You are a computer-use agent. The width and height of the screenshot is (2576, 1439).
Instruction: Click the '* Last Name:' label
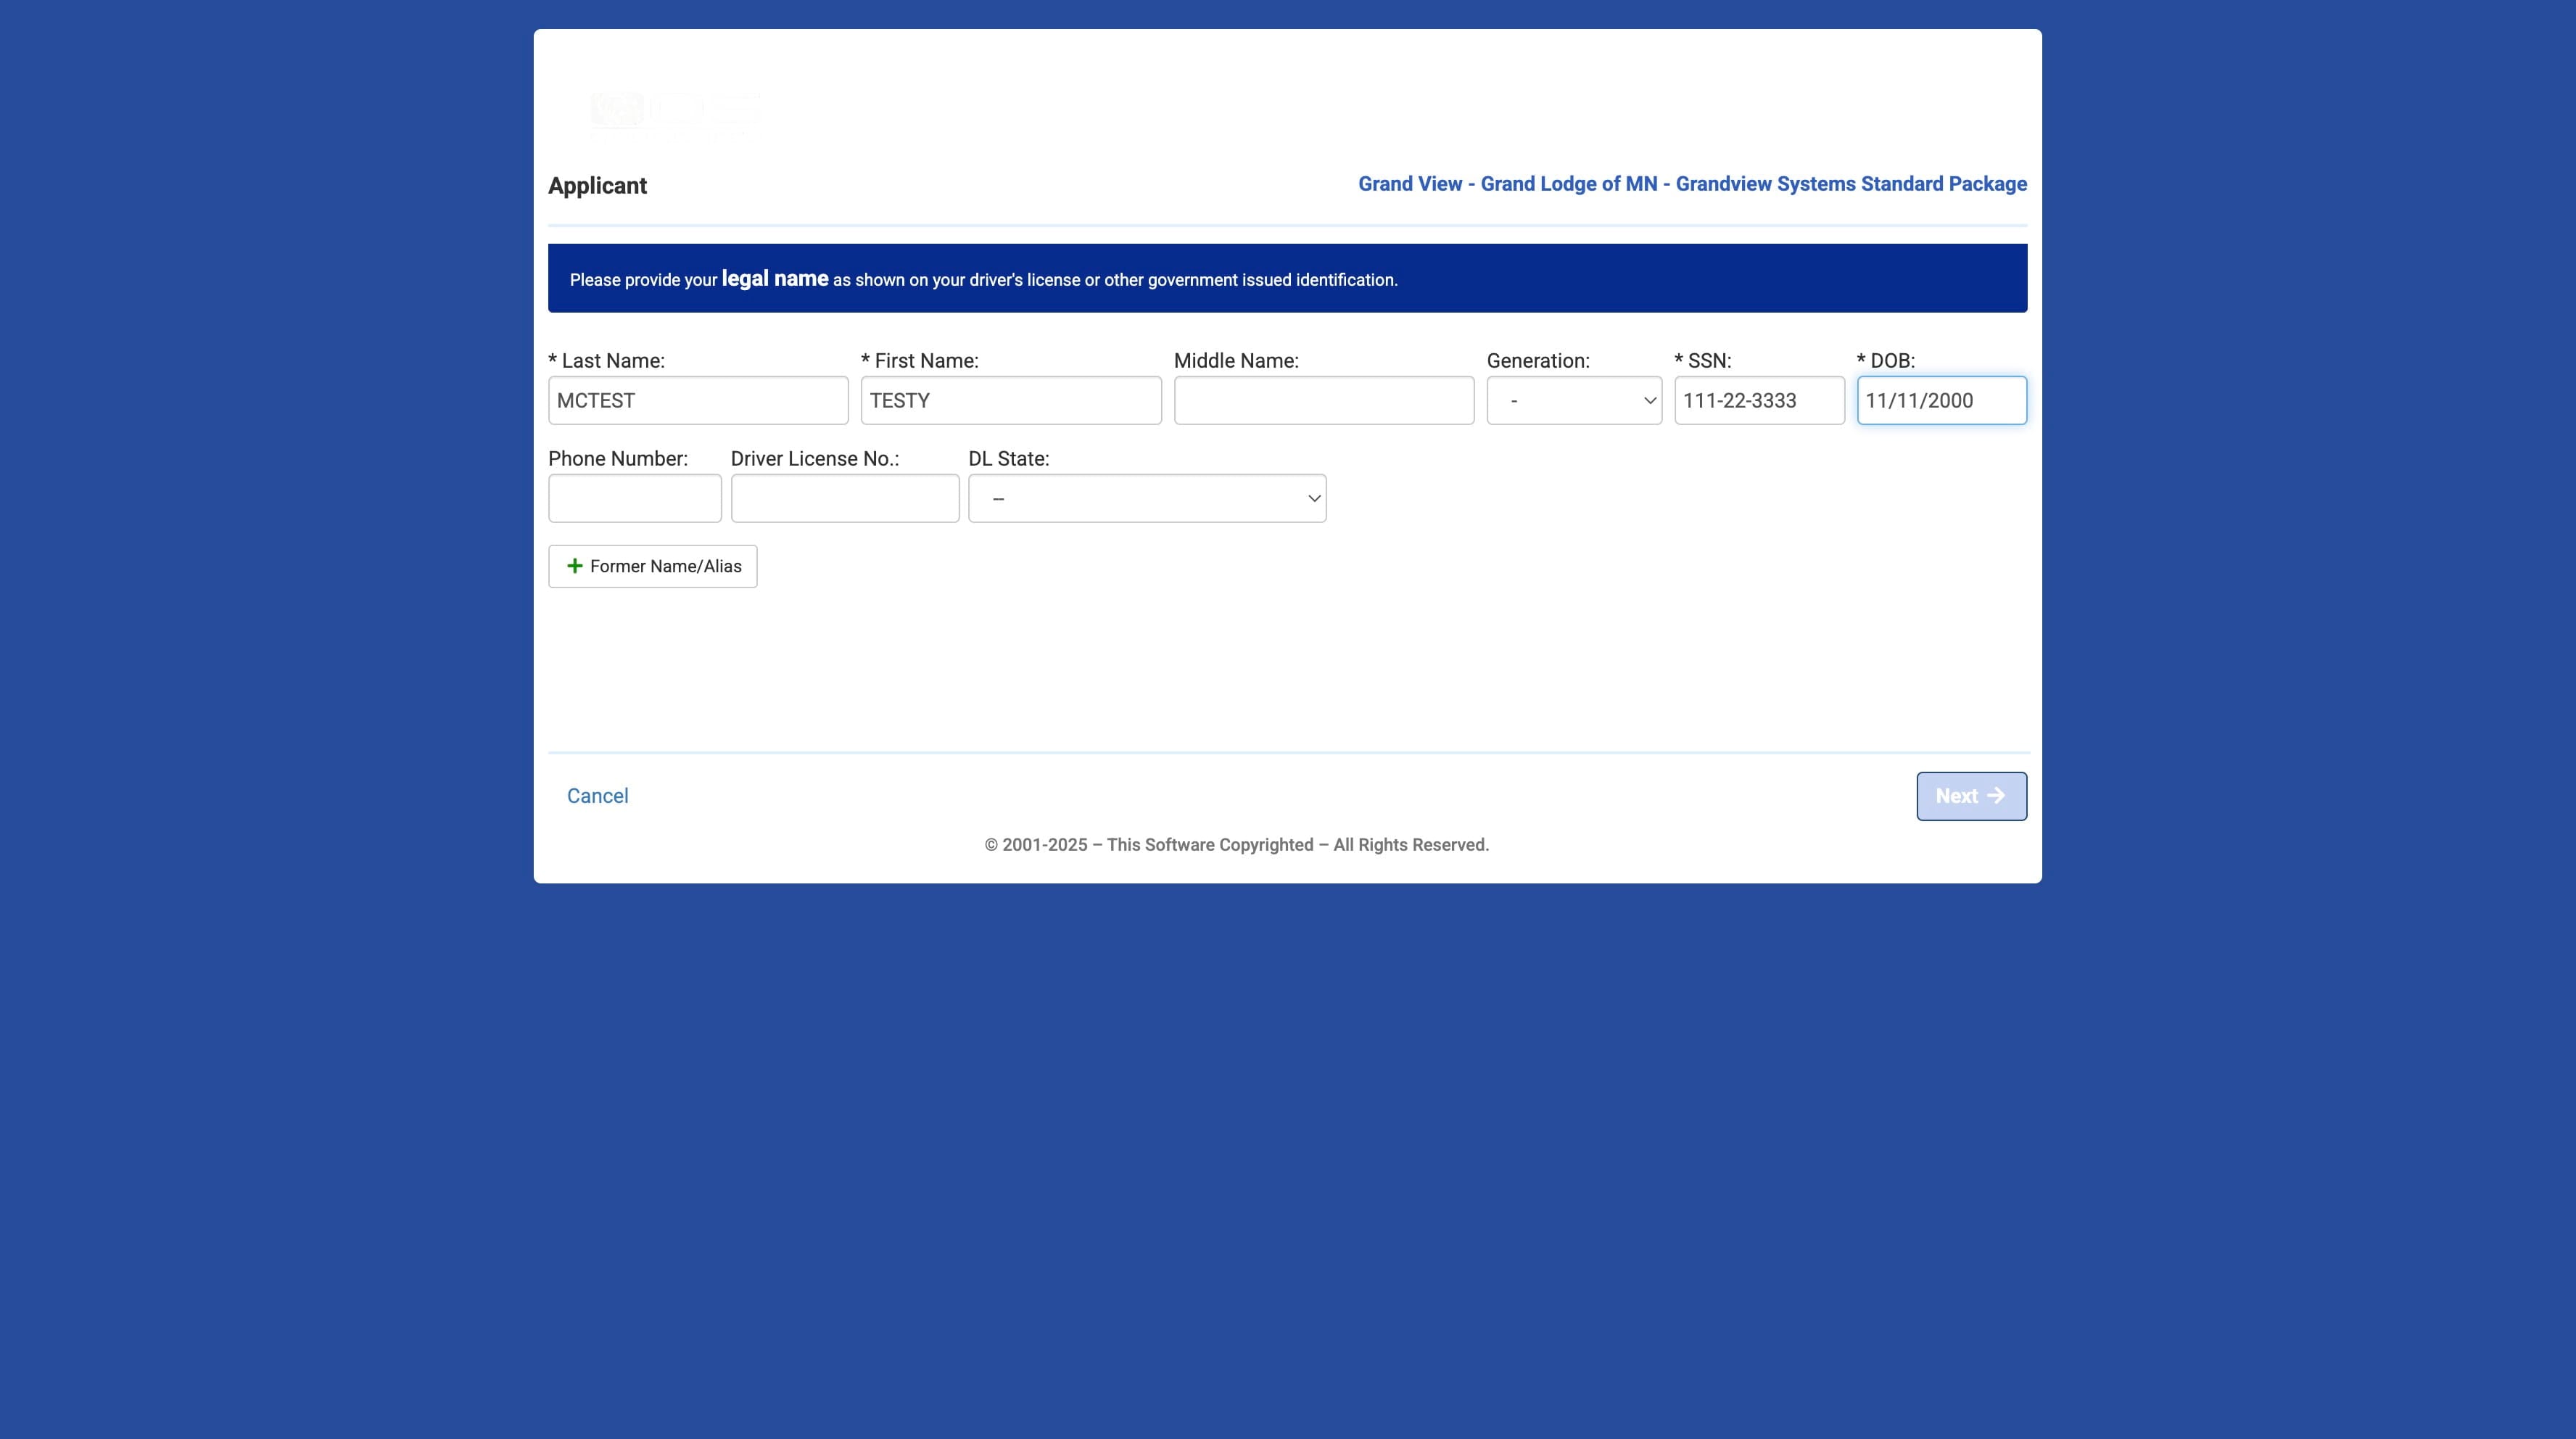pos(606,361)
